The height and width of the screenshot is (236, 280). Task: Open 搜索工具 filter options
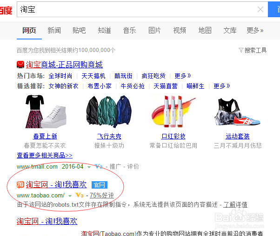point(255,50)
